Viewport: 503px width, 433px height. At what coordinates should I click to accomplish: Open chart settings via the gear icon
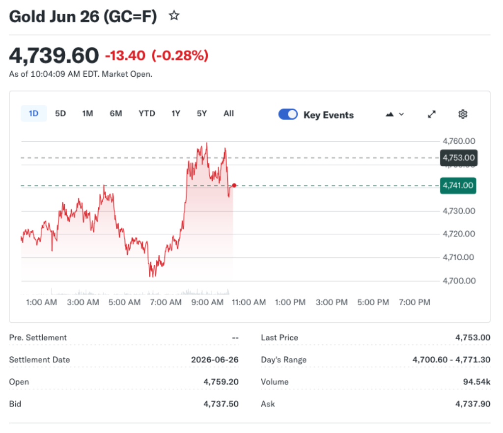(x=462, y=114)
